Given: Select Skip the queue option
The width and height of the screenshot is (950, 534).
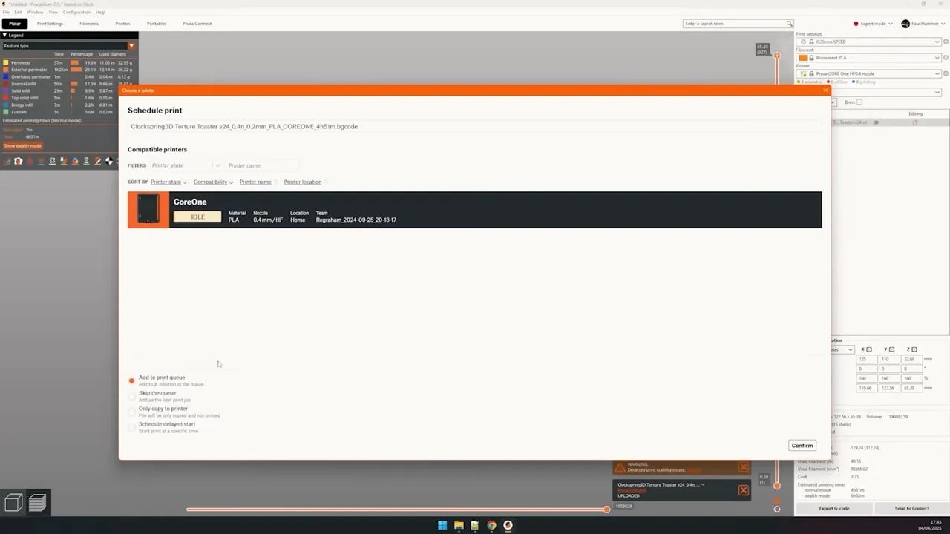Looking at the screenshot, I should [131, 396].
